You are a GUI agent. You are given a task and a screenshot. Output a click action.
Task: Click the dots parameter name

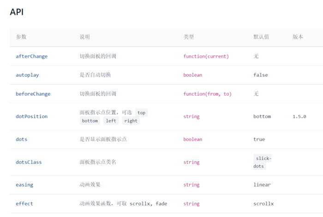(22, 139)
